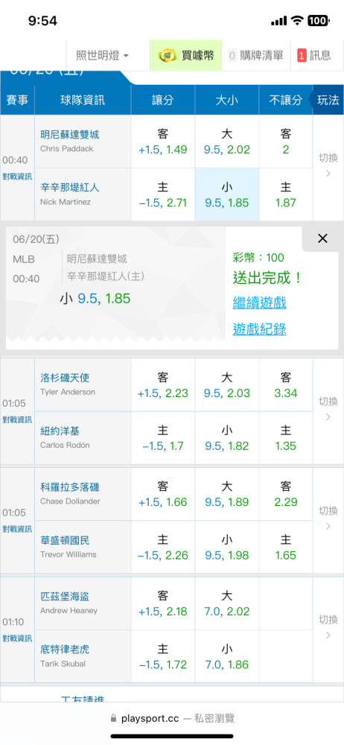Image resolution: width=344 pixels, height=745 pixels.
Task: Expand 切換 for the Angels vs Yankees game
Action: (328, 408)
